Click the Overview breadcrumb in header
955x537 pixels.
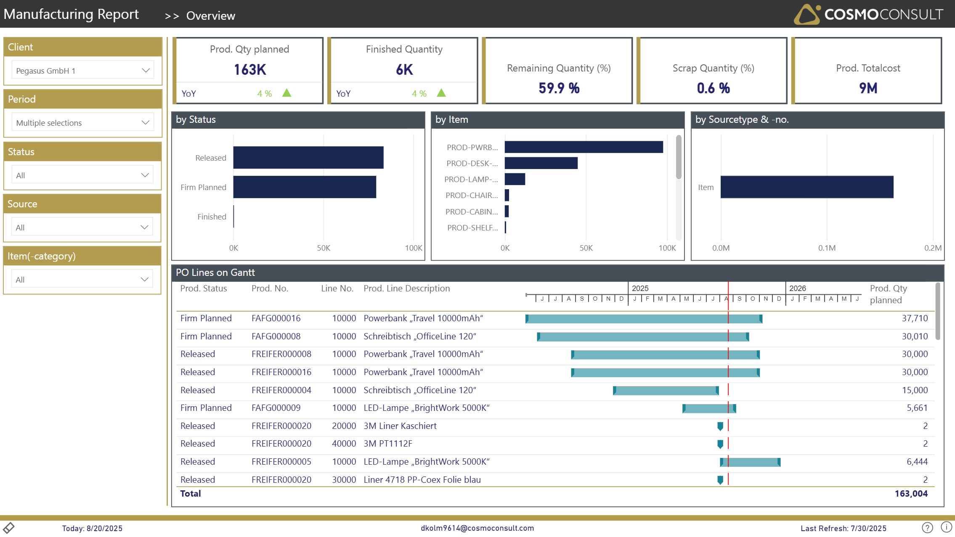(x=210, y=16)
